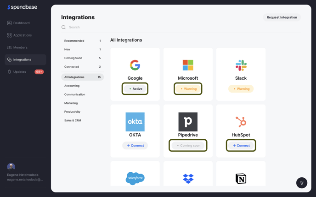Click the Eugene Netchvoloda user name

point(23,175)
